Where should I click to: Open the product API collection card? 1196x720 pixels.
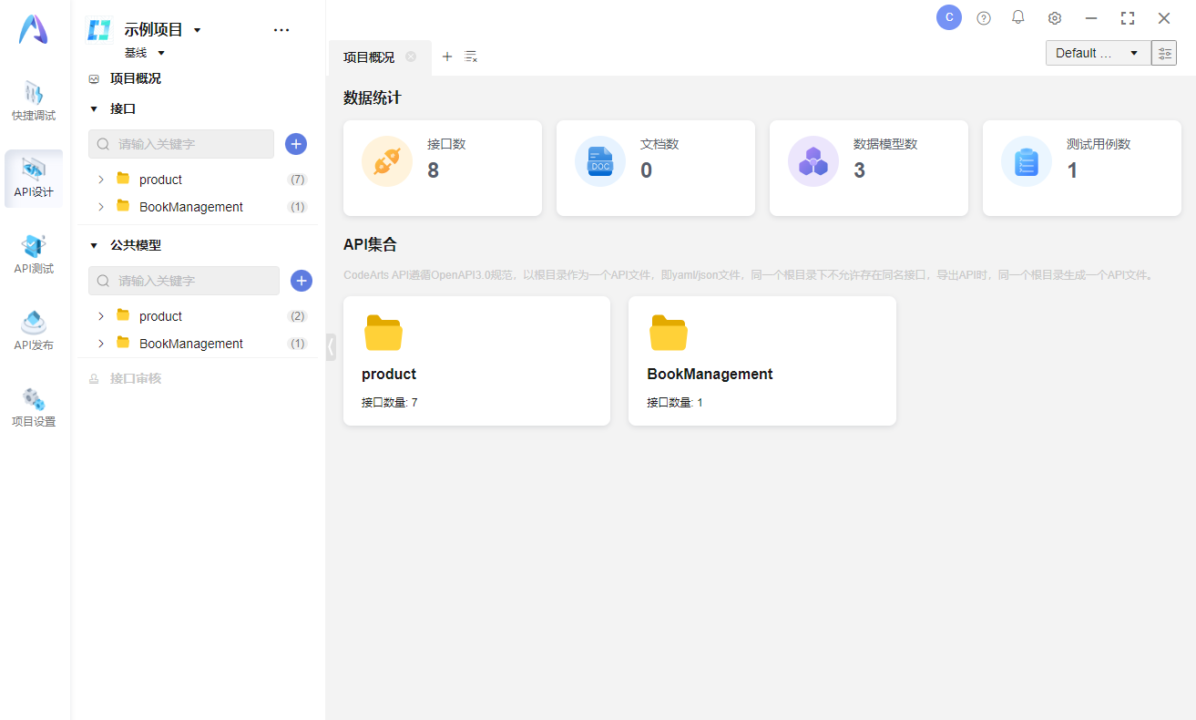click(476, 360)
